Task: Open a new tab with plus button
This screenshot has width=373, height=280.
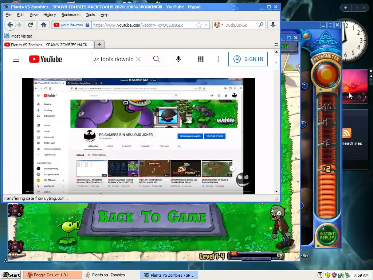Action: point(99,44)
